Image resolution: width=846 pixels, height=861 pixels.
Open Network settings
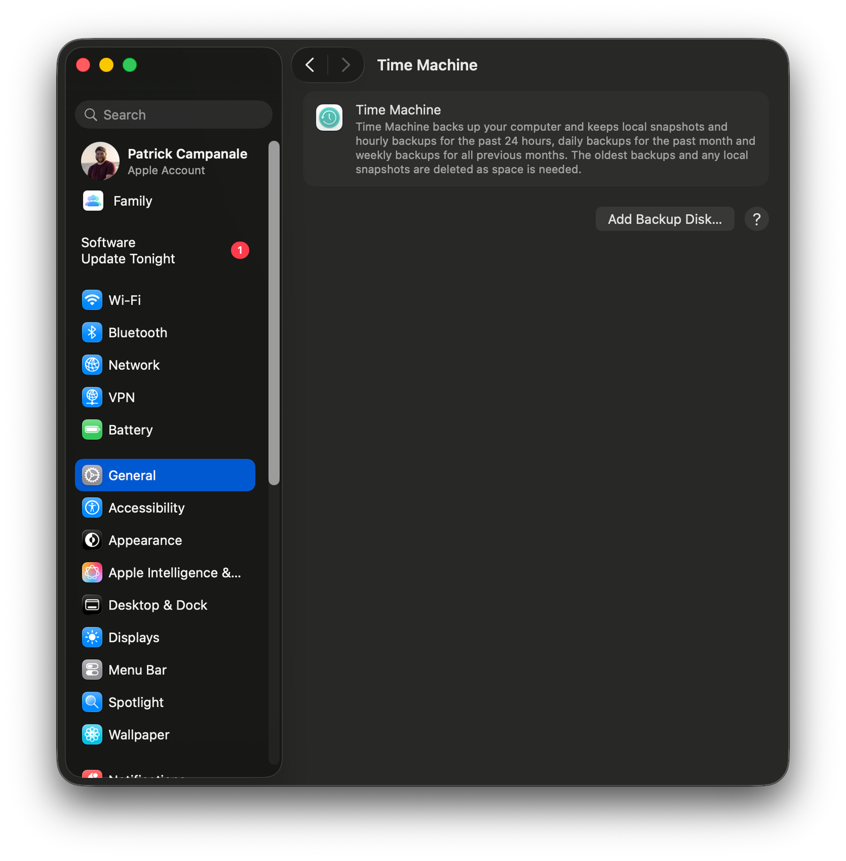coord(134,365)
